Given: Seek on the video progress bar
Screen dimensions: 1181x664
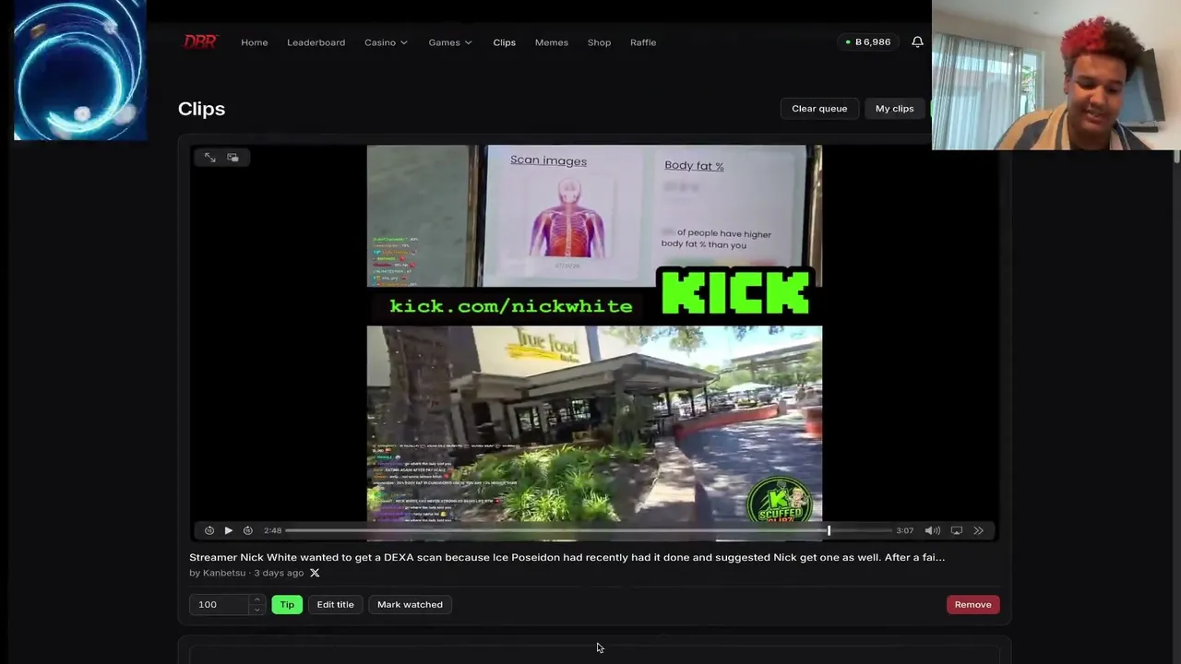Looking at the screenshot, I should coord(589,530).
